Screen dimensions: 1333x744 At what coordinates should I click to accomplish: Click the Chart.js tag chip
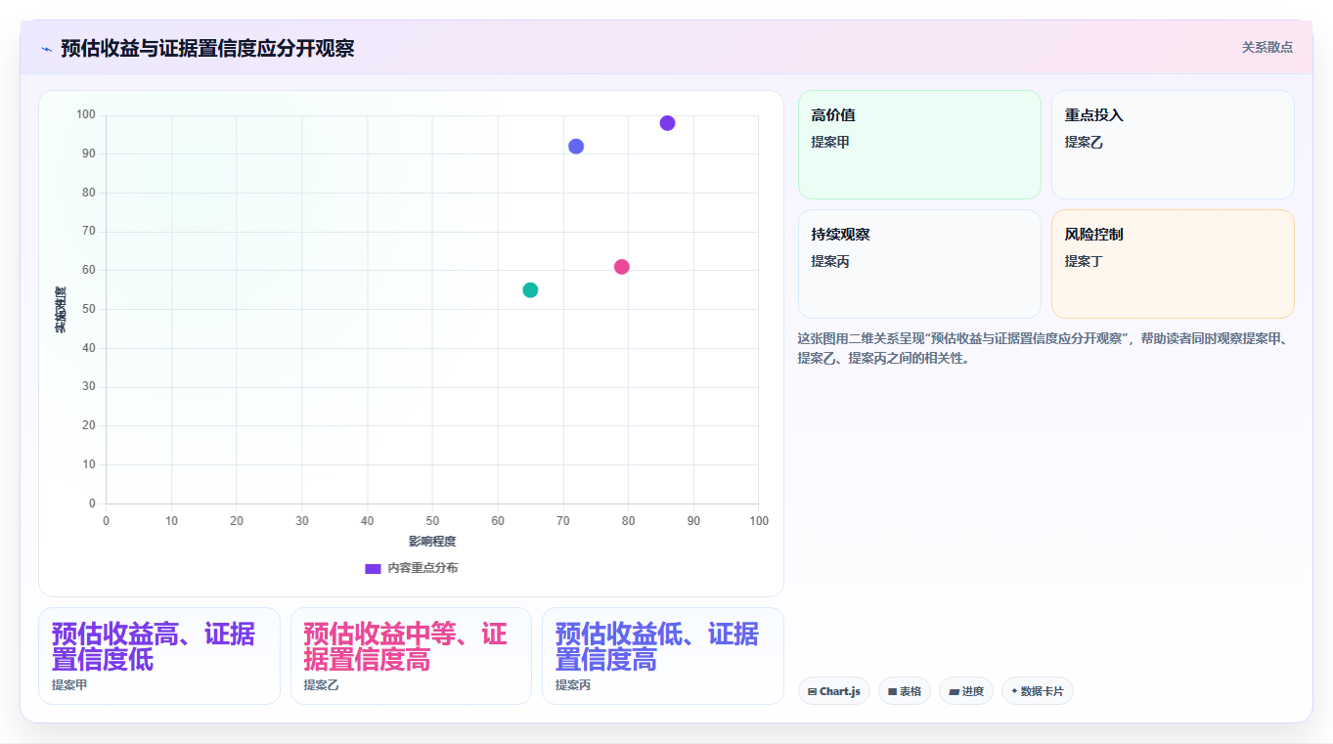pyautogui.click(x=834, y=691)
